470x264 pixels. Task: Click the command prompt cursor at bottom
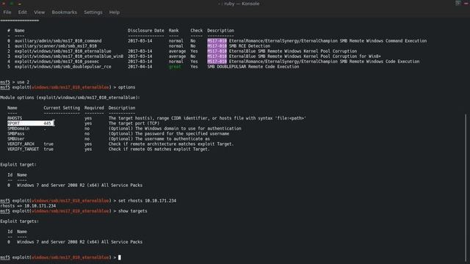pos(120,257)
